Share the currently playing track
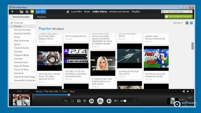This screenshot has height=113, width=201. (183, 91)
